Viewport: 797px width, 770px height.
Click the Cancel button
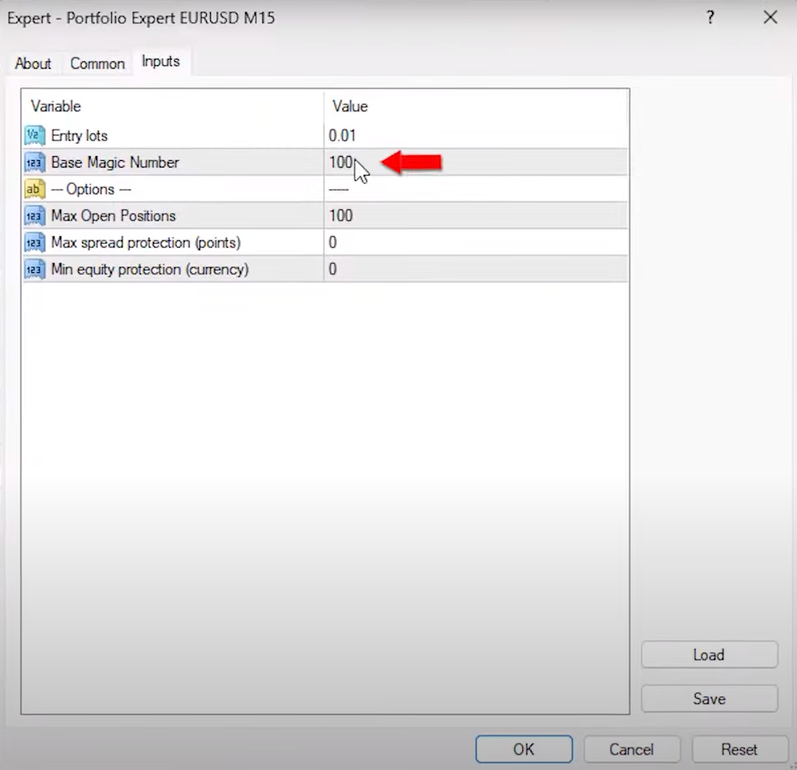click(631, 749)
